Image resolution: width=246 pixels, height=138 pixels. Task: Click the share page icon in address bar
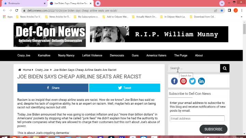[x=216, y=11]
